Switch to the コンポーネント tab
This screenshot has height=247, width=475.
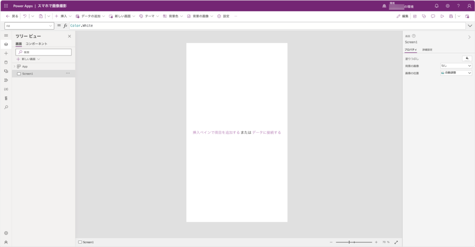(x=36, y=43)
